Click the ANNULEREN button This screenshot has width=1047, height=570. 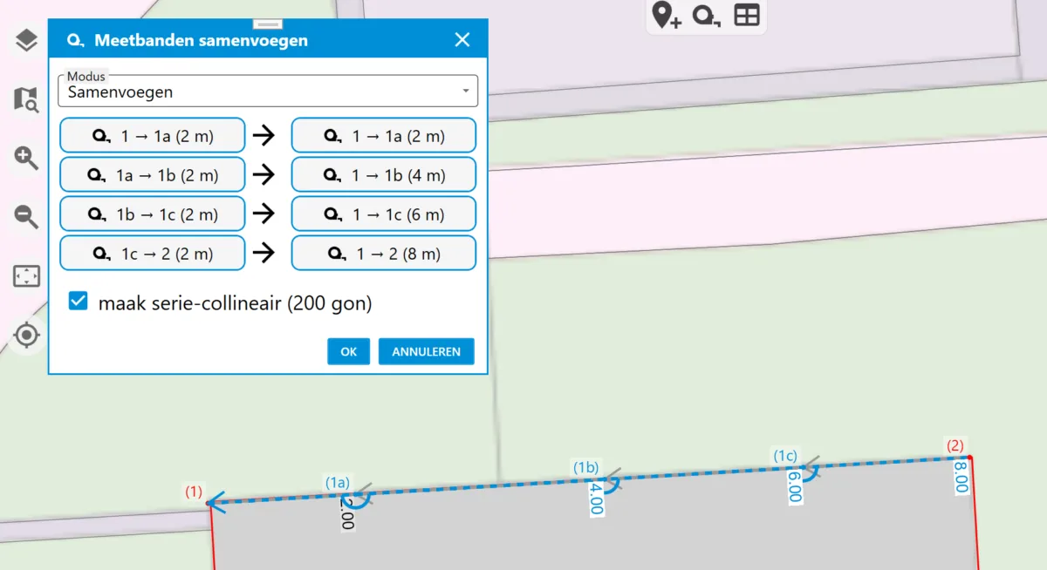[x=426, y=351]
